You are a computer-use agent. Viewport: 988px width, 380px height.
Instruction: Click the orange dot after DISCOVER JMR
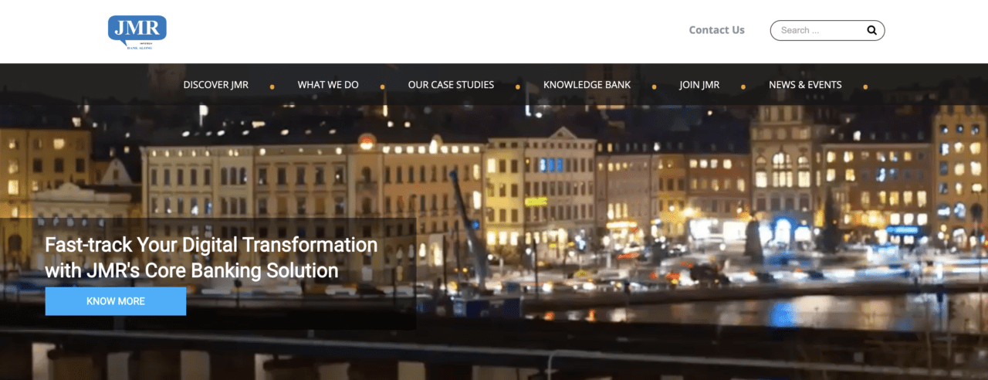pos(272,87)
